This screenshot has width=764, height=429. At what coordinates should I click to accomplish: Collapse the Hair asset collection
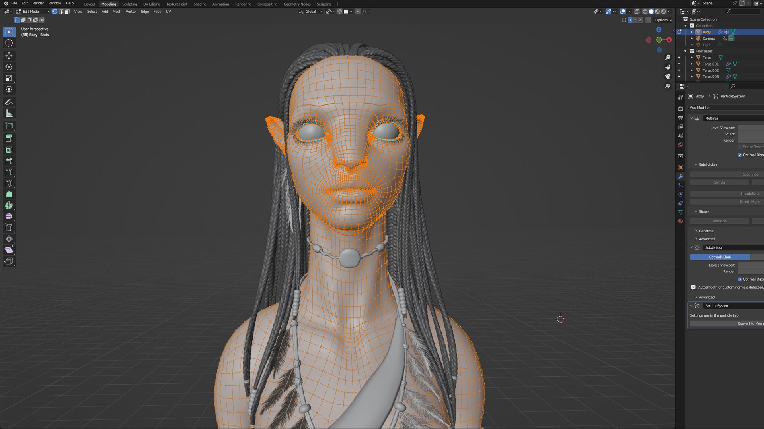(685, 51)
